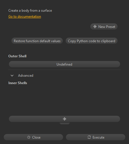Click the separator line above Advanced

[64, 70]
